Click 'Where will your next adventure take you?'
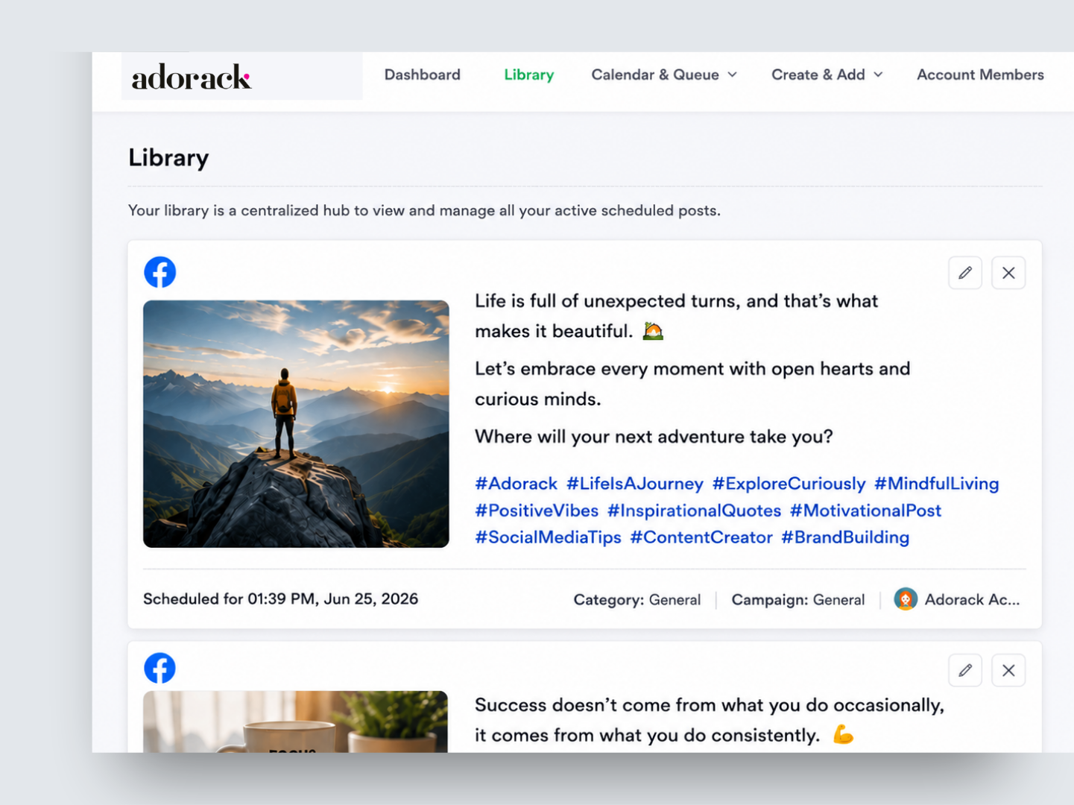The image size is (1074, 805). [654, 437]
